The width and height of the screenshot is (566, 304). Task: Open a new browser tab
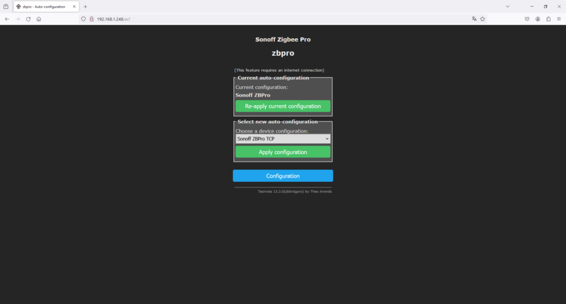point(85,7)
